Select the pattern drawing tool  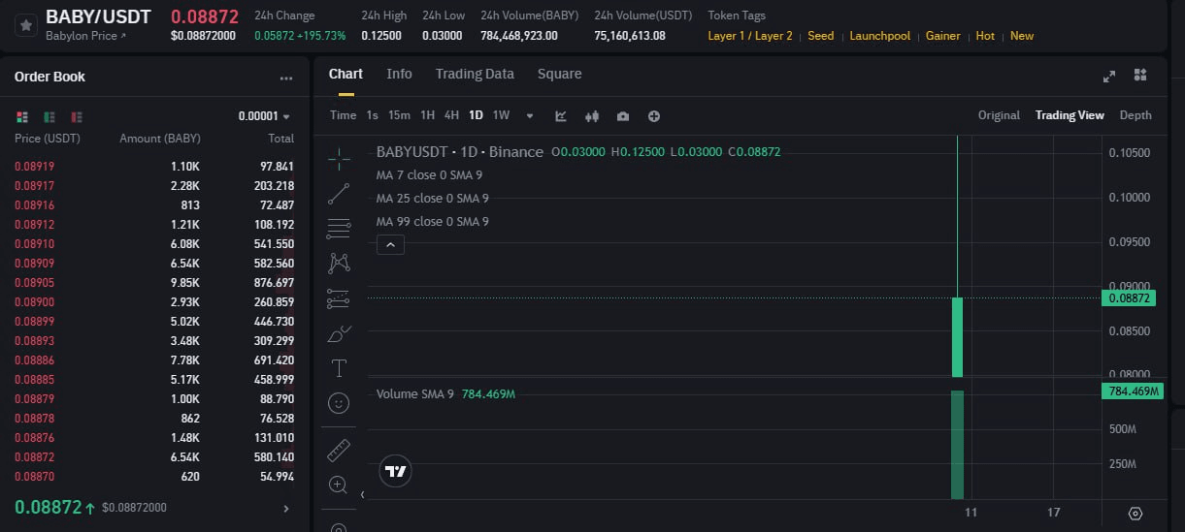pyautogui.click(x=339, y=263)
